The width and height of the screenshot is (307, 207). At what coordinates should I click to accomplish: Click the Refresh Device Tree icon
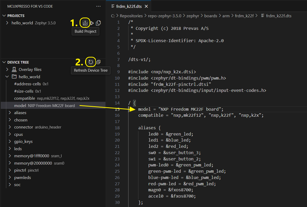pos(90,62)
